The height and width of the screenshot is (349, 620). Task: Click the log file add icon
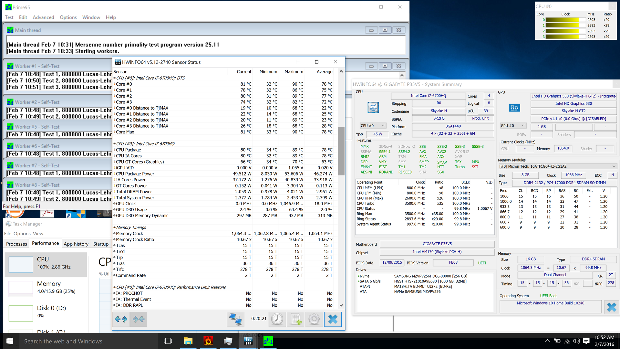[295, 319]
